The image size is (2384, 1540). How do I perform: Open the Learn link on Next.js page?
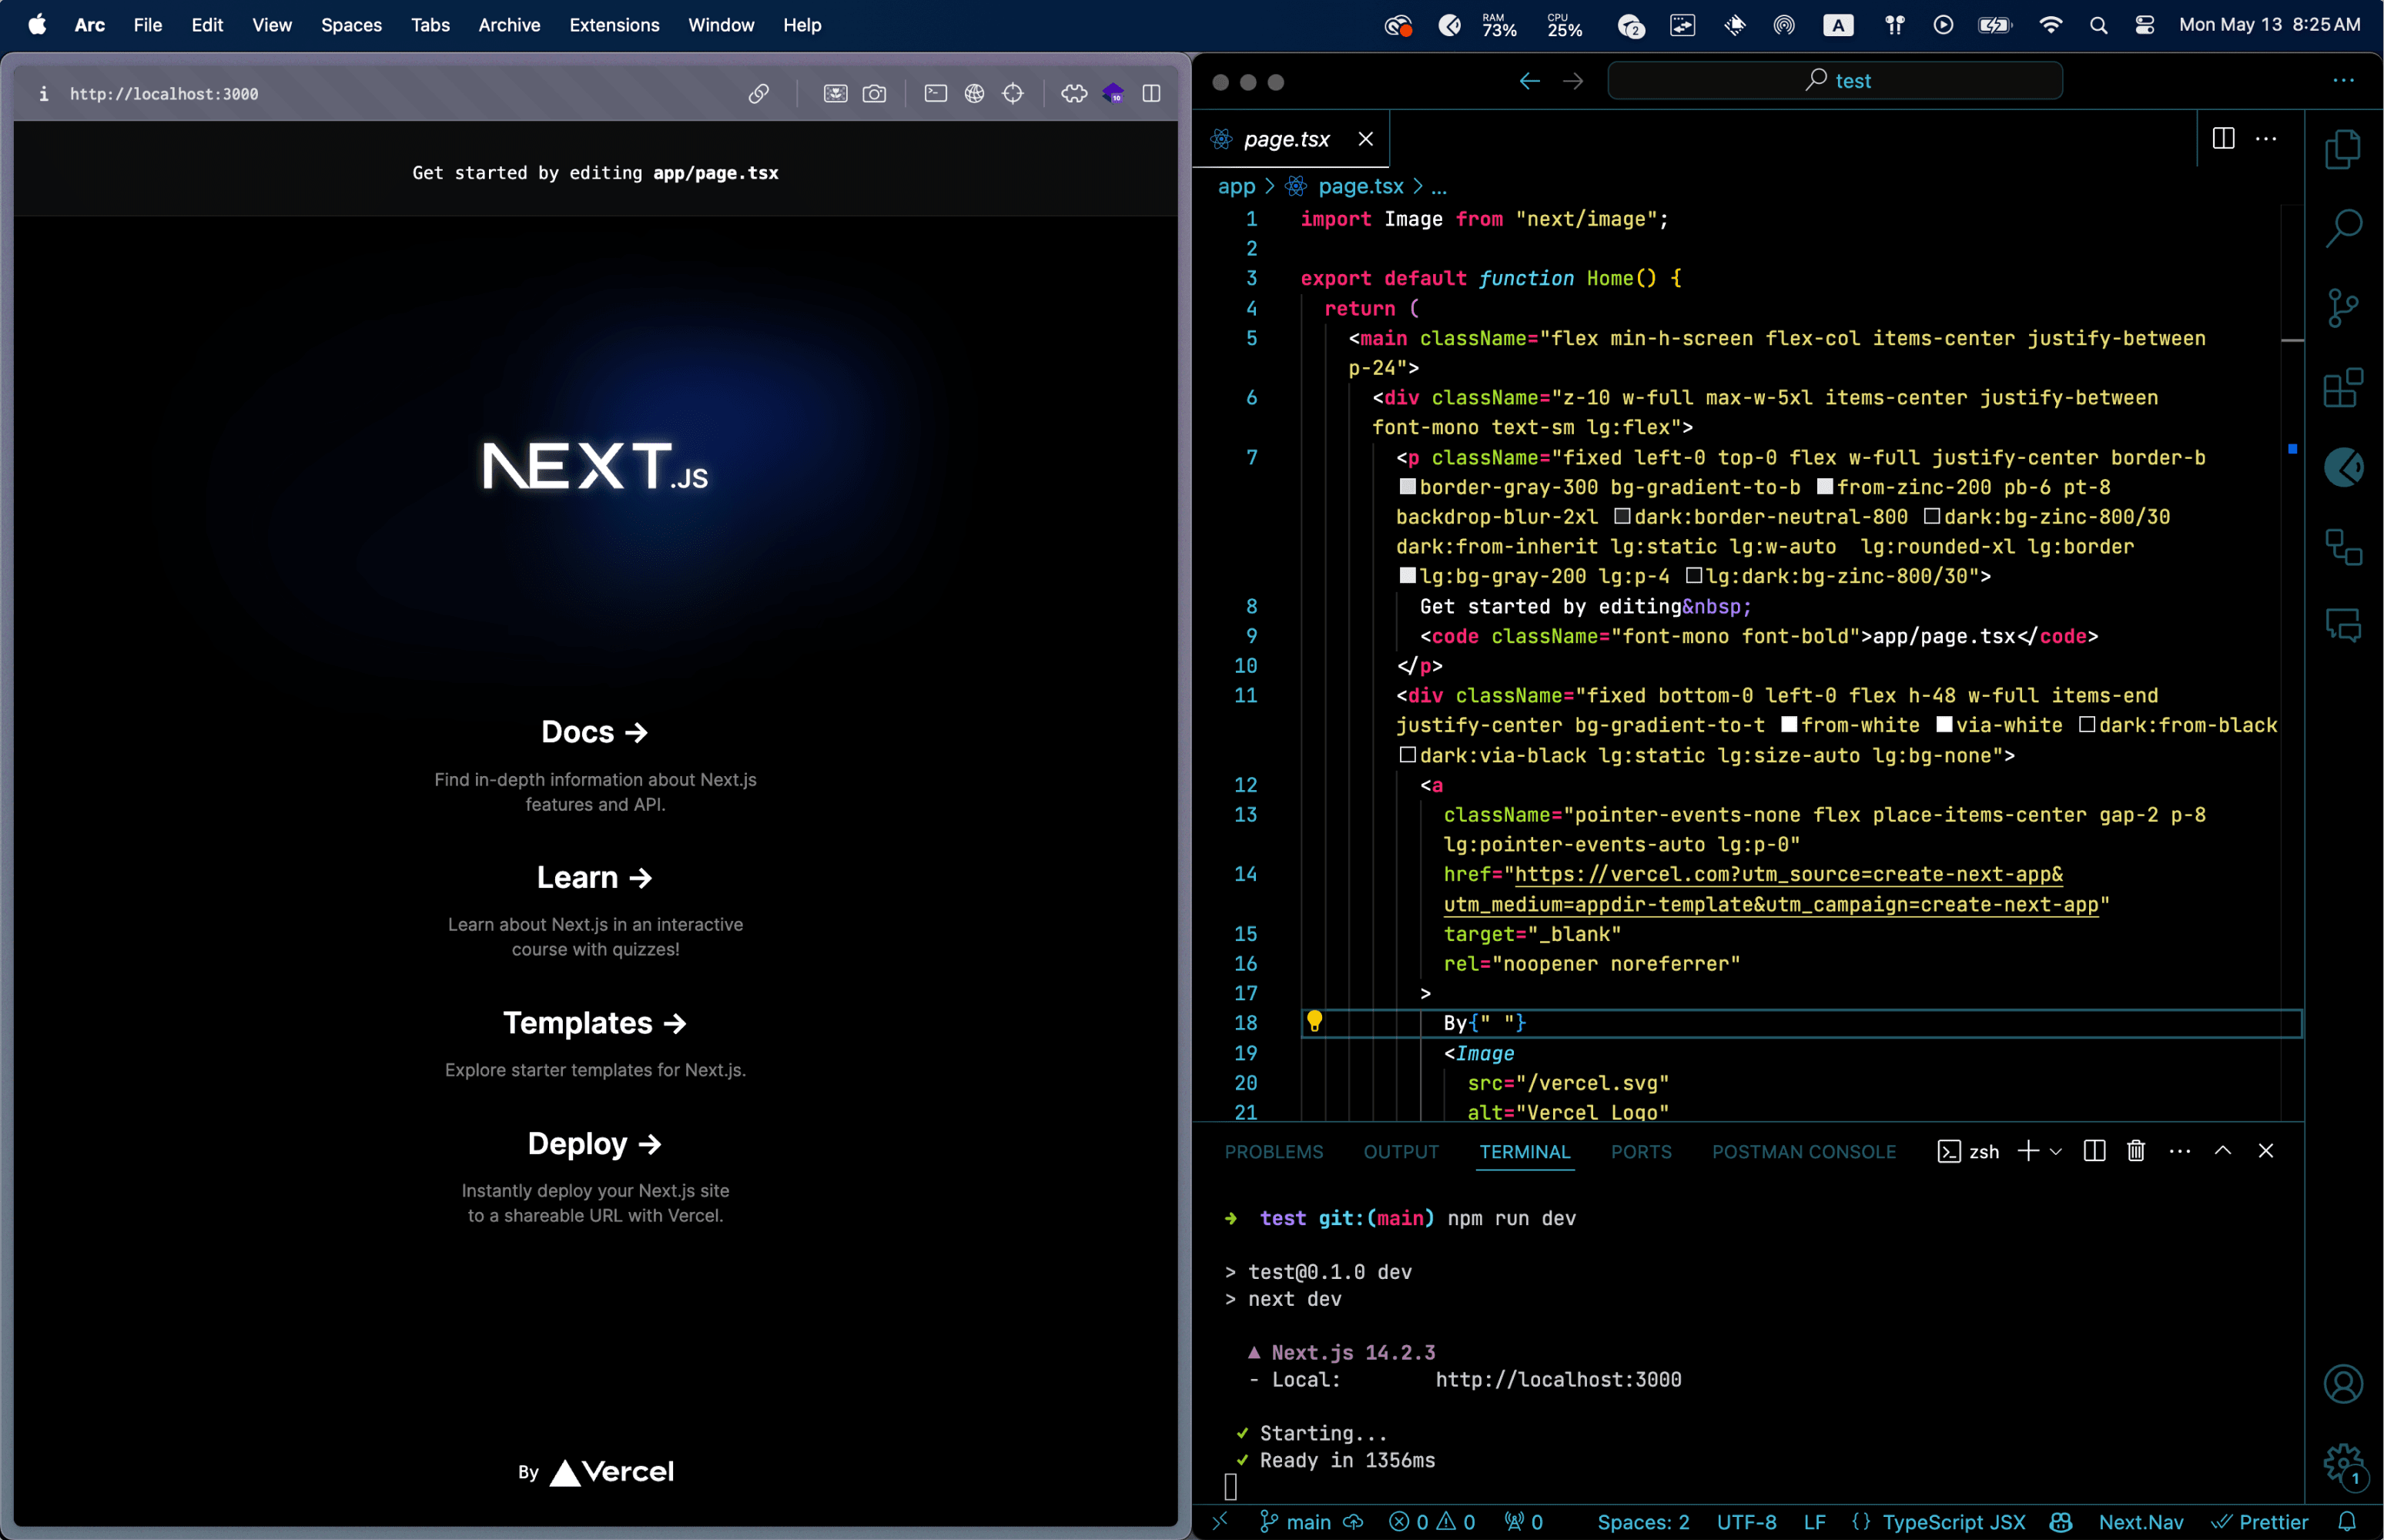pos(595,877)
